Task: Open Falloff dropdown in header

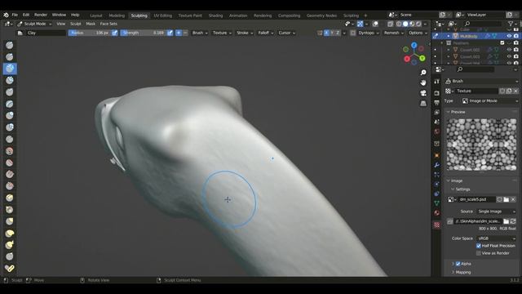Action: tap(266, 33)
